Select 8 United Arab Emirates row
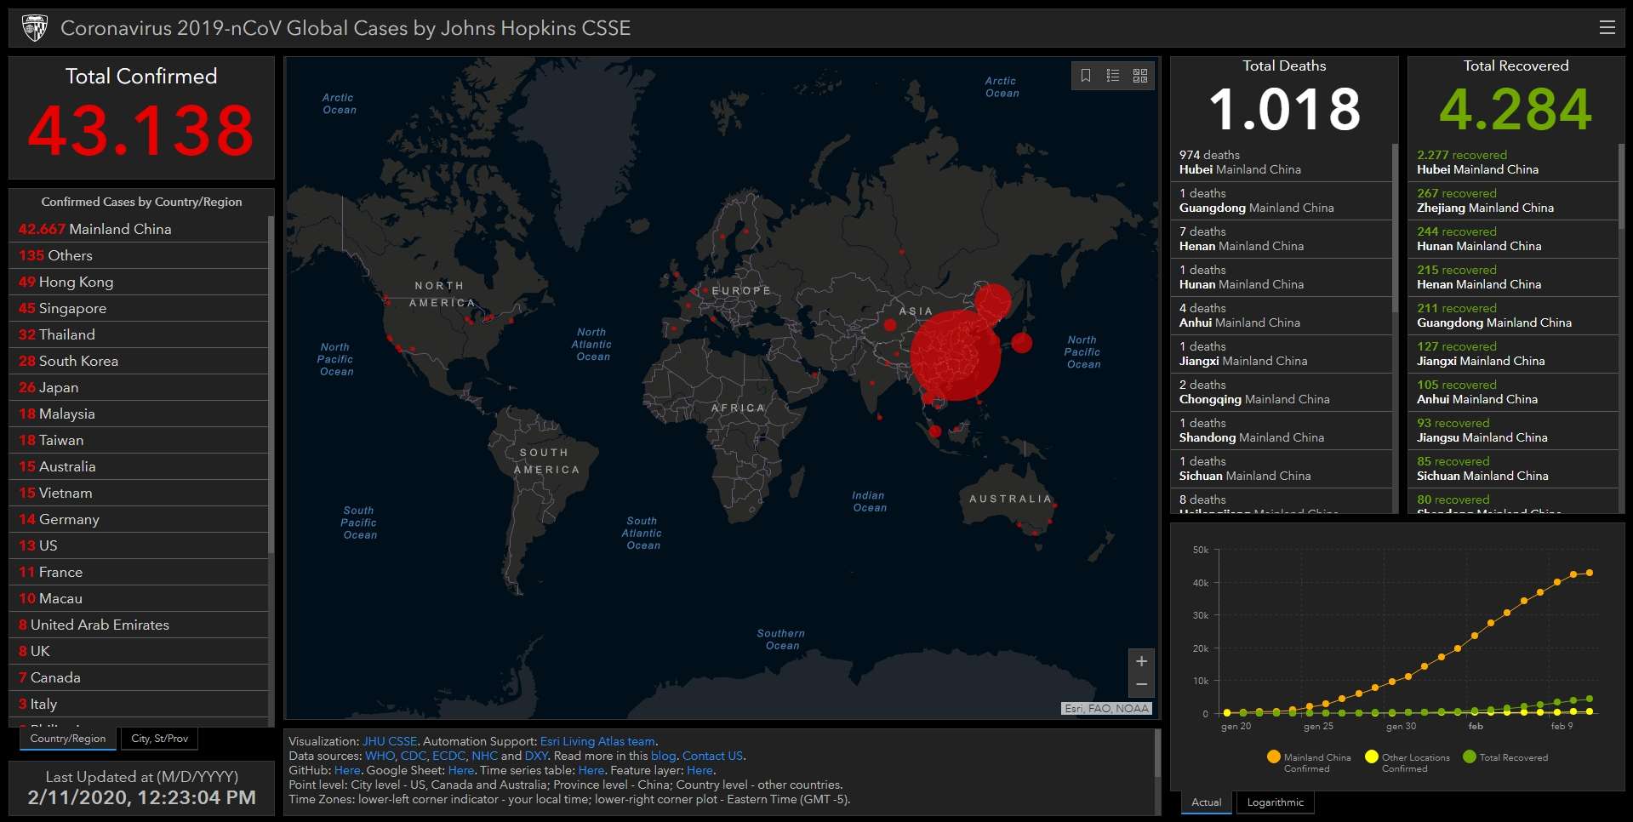 [139, 625]
